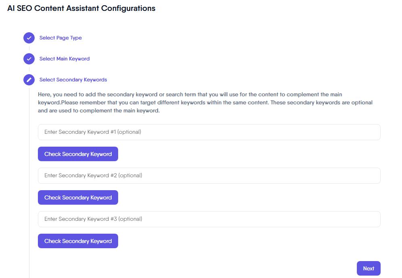Click the checkmark icon beside Select Page Type
This screenshot has height=278, width=402.
click(29, 38)
